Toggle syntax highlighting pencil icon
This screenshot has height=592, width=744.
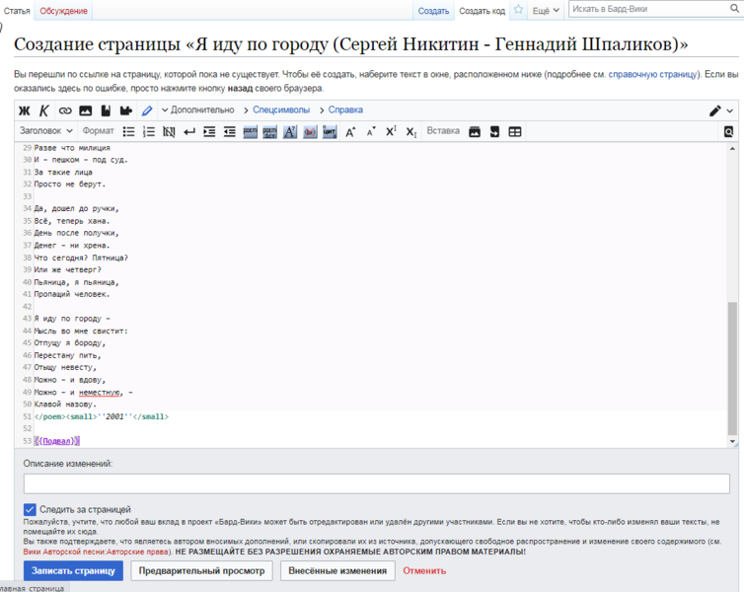[x=147, y=111]
